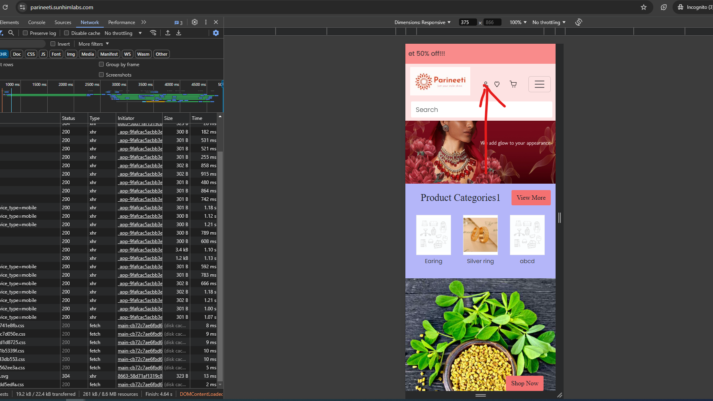Open Network panel settings gear
The width and height of the screenshot is (713, 401).
[216, 33]
